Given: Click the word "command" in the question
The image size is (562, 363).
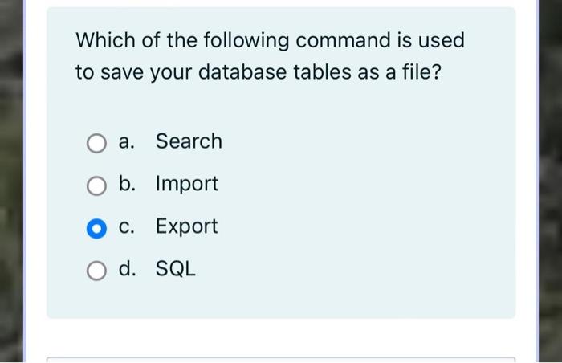Looking at the screenshot, I should [344, 40].
